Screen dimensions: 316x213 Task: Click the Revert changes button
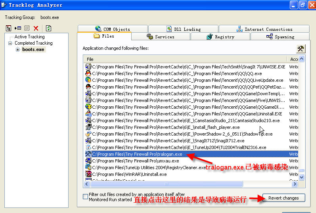point(284,198)
